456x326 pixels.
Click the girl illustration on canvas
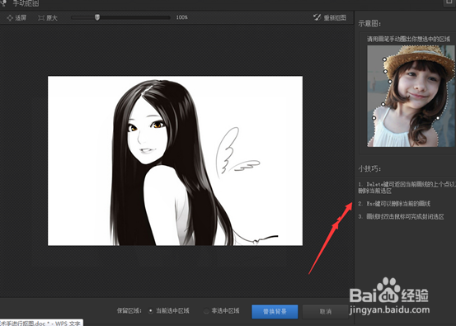(x=175, y=161)
